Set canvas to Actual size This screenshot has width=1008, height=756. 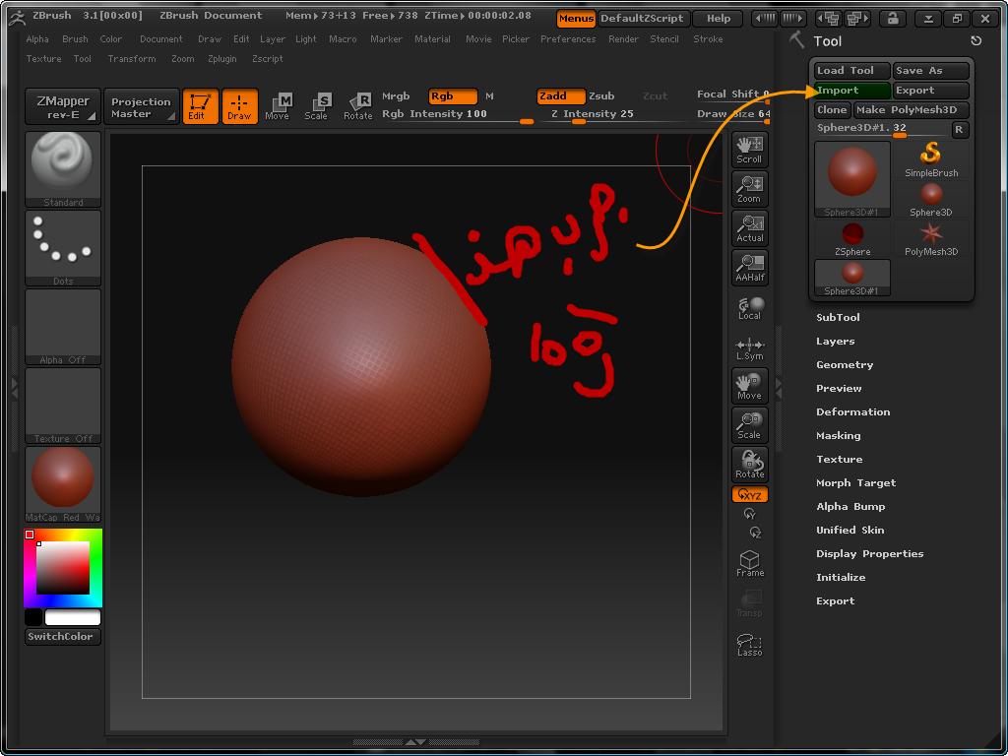[749, 228]
